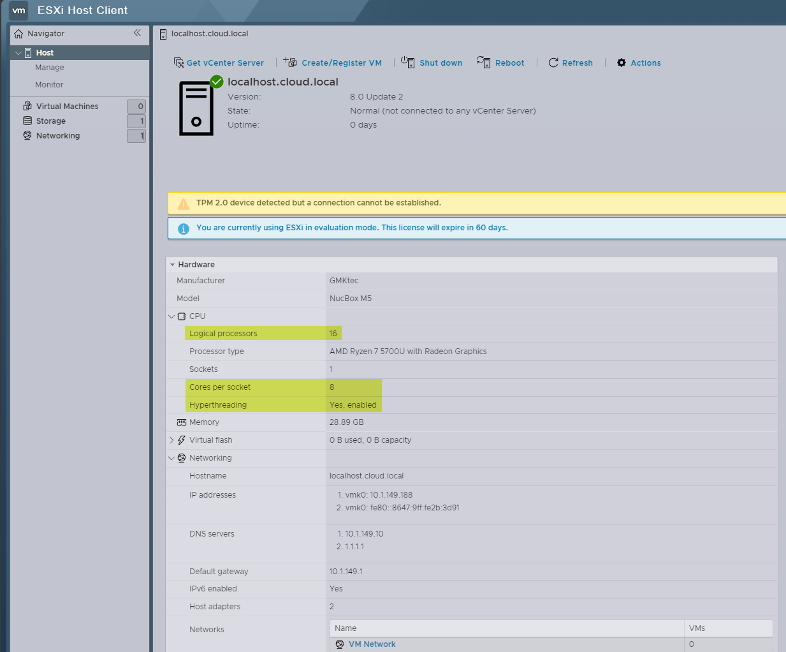The height and width of the screenshot is (652, 786).
Task: Click the Create/Register VM icon
Action: [x=291, y=63]
